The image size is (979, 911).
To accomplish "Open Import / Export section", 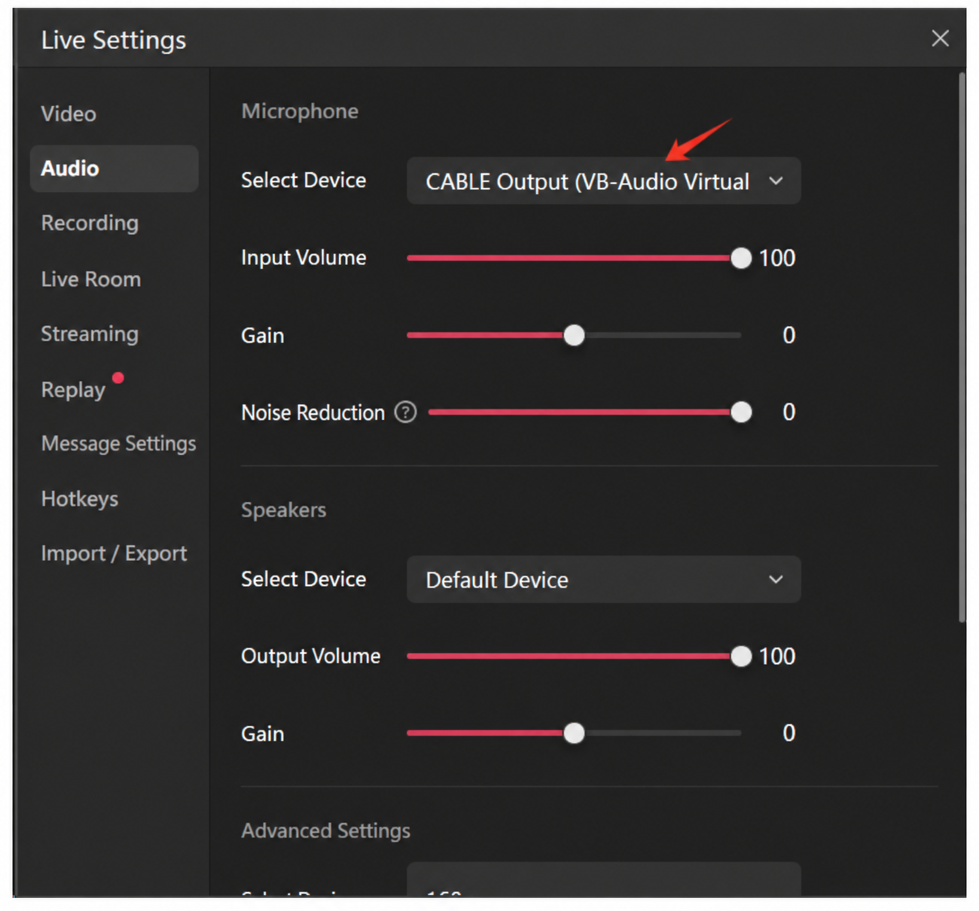I will (114, 554).
